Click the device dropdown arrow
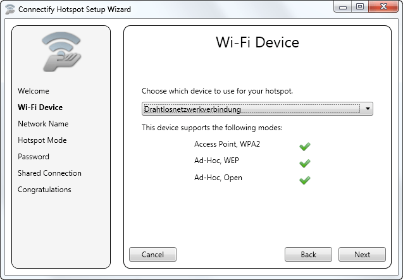The width and height of the screenshot is (403, 280). [368, 109]
